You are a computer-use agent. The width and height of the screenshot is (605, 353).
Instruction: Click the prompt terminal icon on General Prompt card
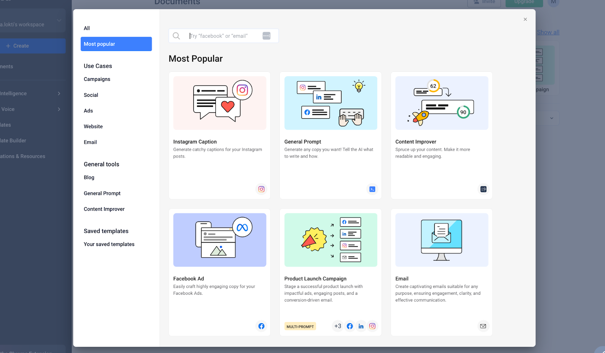click(372, 189)
